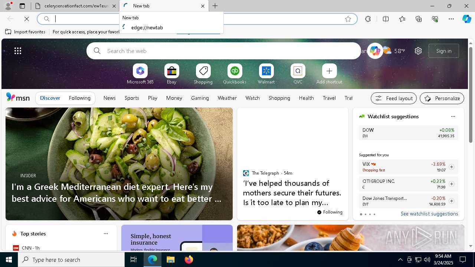
Task: Stop loading the page
Action: point(27,19)
